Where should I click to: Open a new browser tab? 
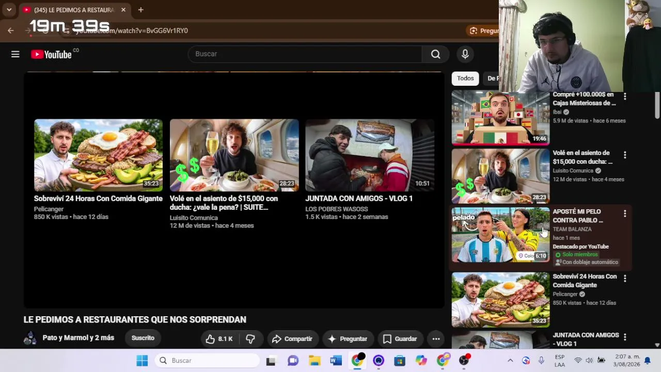tap(140, 10)
